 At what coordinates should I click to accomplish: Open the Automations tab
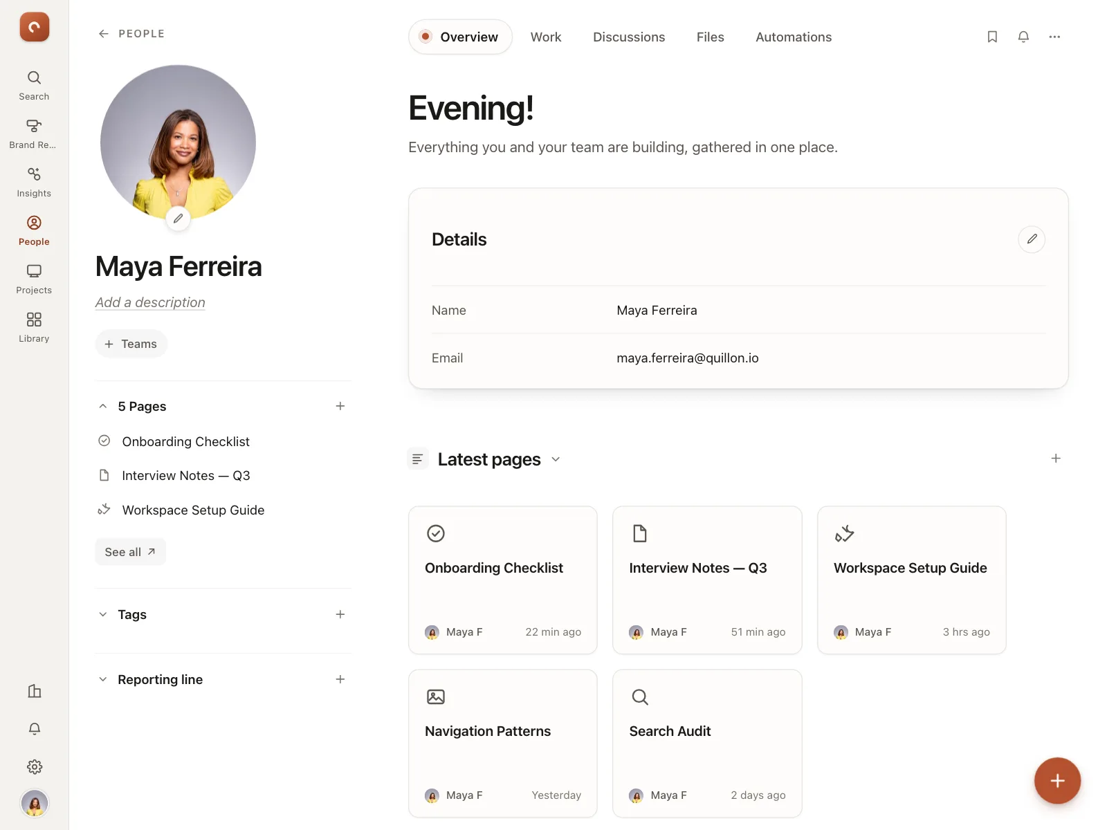click(x=794, y=37)
